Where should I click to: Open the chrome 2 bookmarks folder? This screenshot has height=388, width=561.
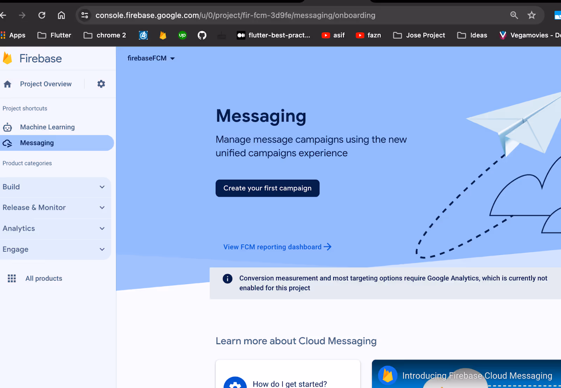pos(105,35)
